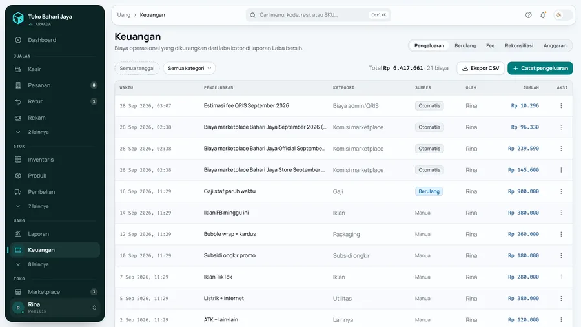Click the Pesanan receipt icon
The height and width of the screenshot is (327, 581).
pos(18,85)
